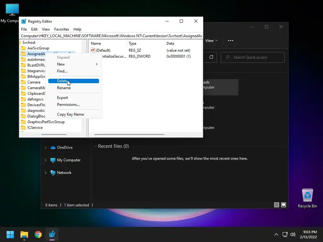Image resolution: width=323 pixels, height=242 pixels.
Task: Select the defragsvc registry key
Action: [35, 99]
